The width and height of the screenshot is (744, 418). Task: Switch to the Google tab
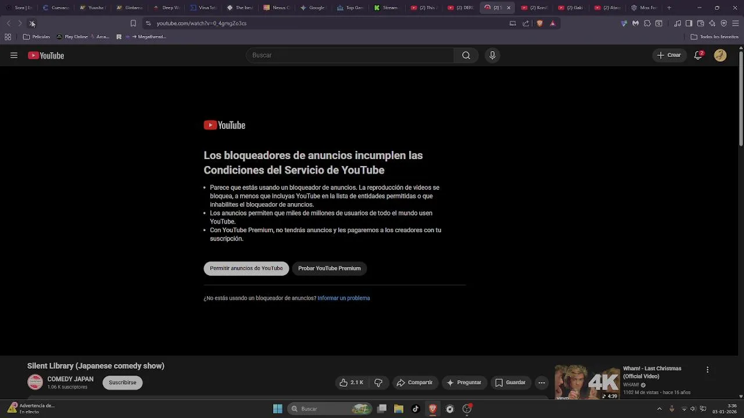[313, 8]
